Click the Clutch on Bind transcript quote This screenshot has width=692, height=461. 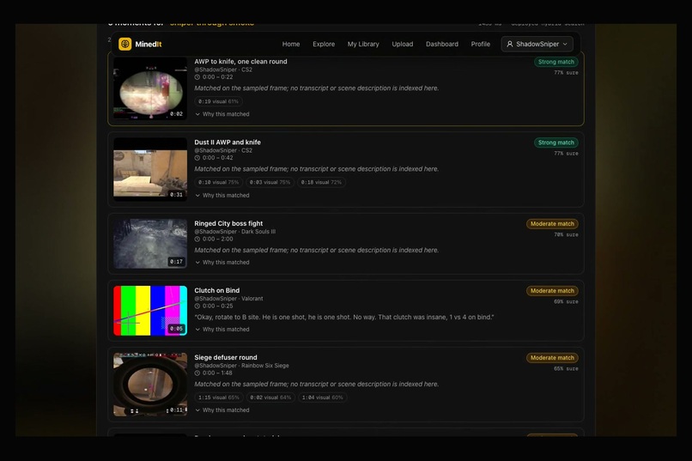tap(344, 317)
